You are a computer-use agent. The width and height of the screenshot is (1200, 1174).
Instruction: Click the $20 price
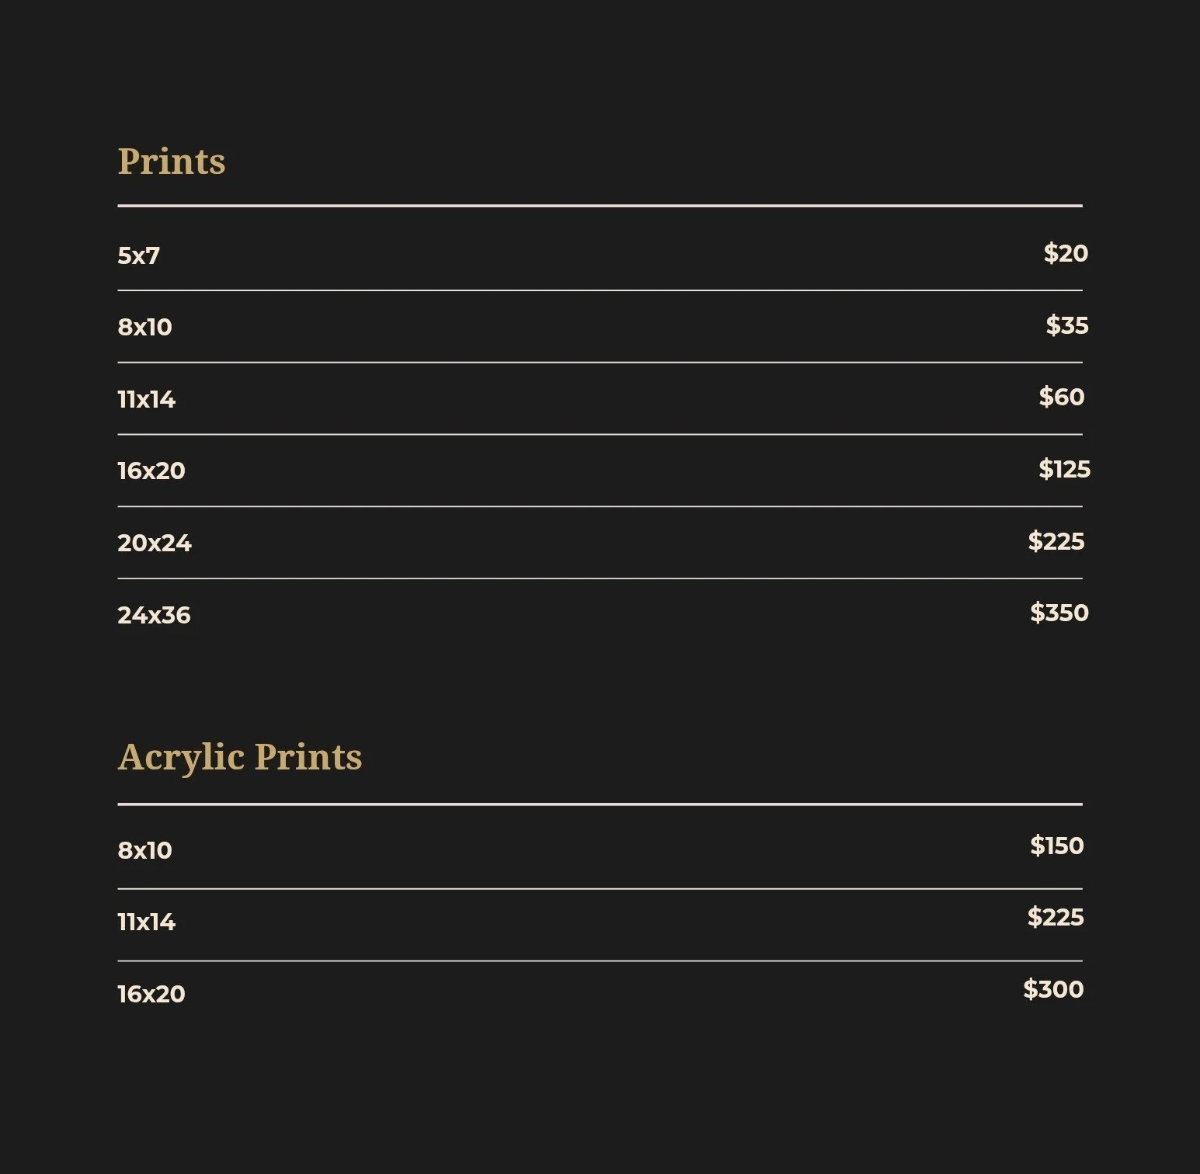pyautogui.click(x=1066, y=253)
